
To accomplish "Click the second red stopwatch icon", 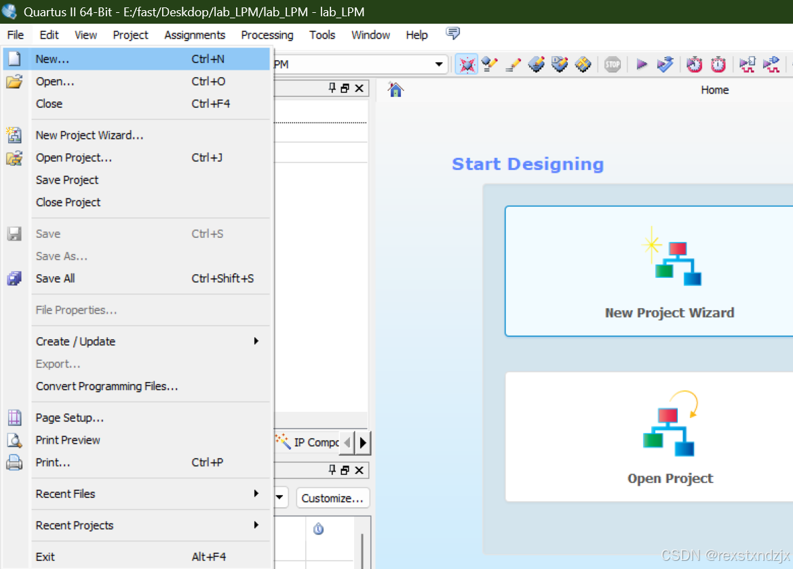I will (x=718, y=64).
